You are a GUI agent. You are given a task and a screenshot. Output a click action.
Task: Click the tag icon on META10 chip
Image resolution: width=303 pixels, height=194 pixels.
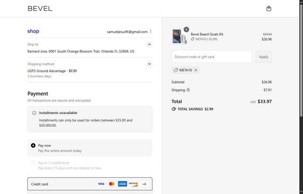(175, 70)
